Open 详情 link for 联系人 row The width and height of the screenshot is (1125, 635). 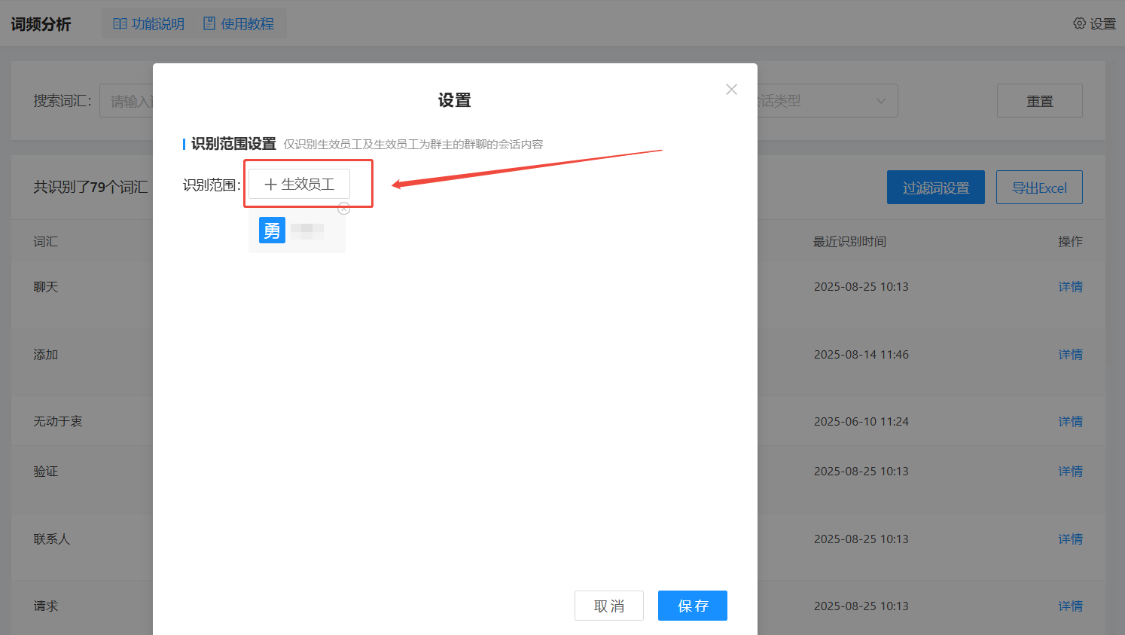1070,539
